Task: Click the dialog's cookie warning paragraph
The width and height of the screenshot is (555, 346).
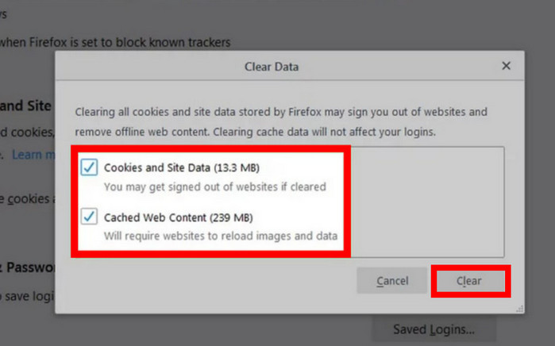Action: tap(279, 121)
